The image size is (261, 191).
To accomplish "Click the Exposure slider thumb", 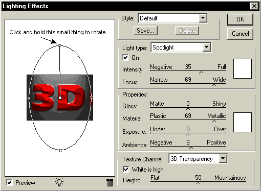I will click(x=188, y=134).
